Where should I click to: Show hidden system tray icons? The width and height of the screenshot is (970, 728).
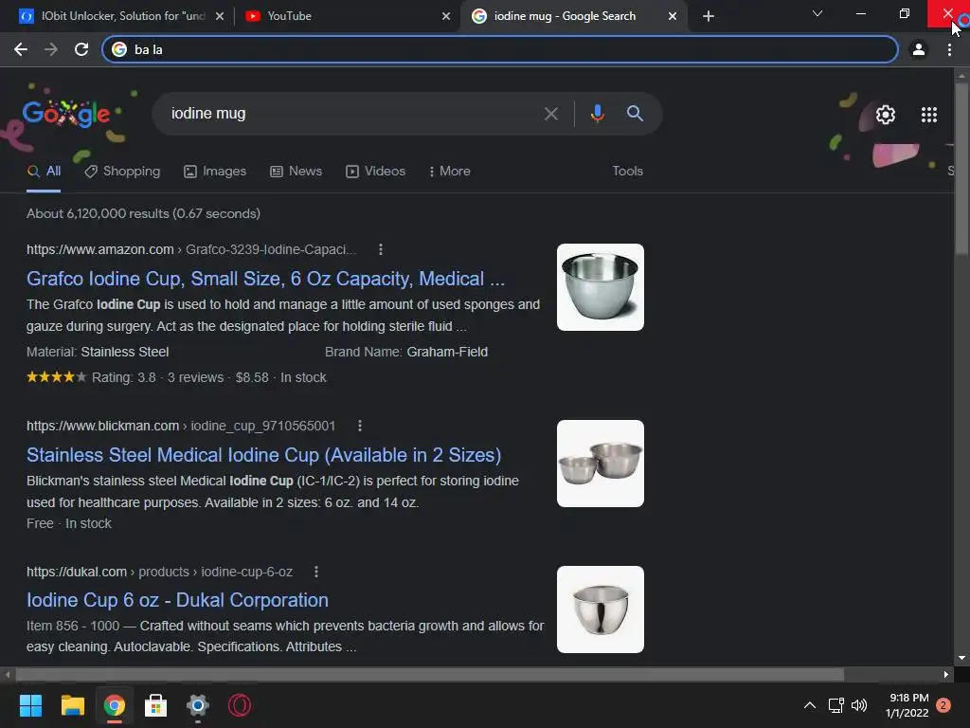click(809, 705)
